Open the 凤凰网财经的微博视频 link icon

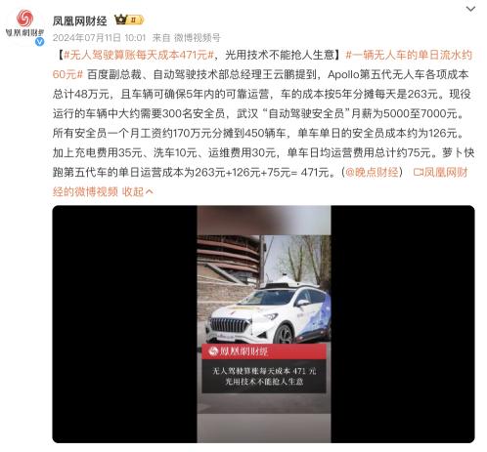pyautogui.click(x=418, y=172)
